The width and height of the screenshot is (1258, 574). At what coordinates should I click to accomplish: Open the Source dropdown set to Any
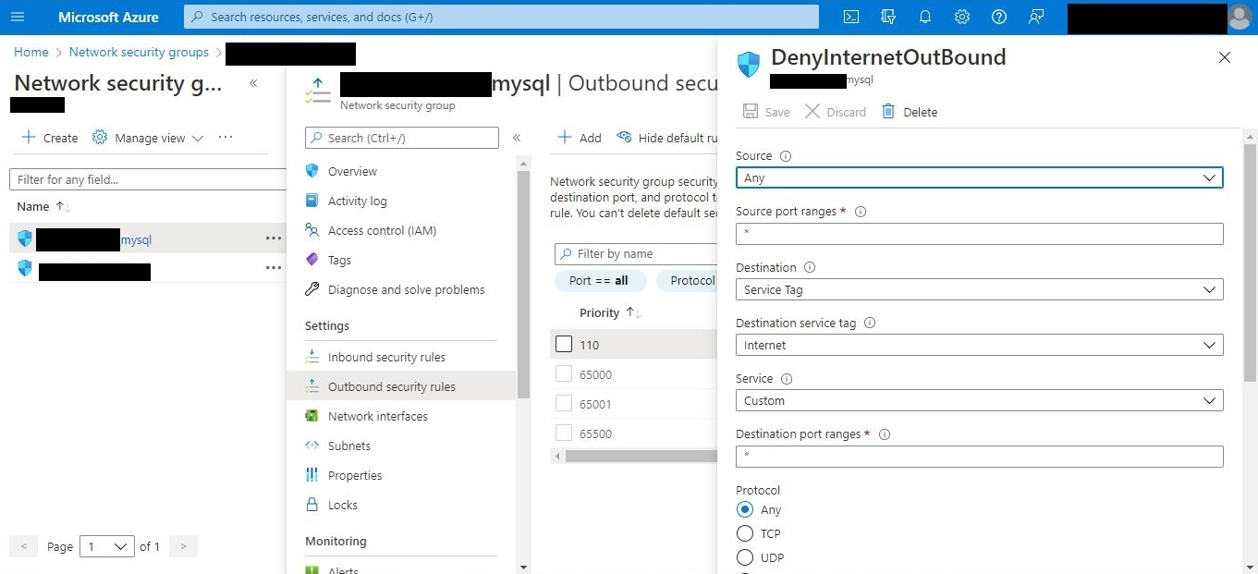tap(979, 177)
